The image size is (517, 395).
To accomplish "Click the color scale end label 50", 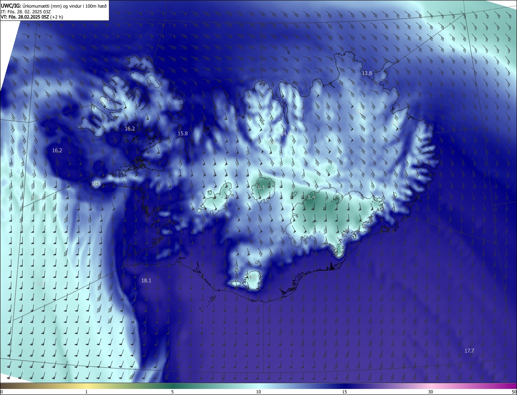I will tap(513, 392).
